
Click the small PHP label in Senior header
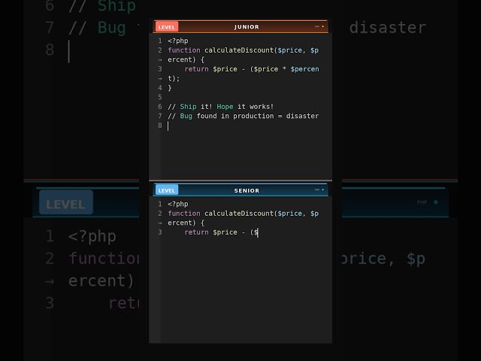(317, 190)
